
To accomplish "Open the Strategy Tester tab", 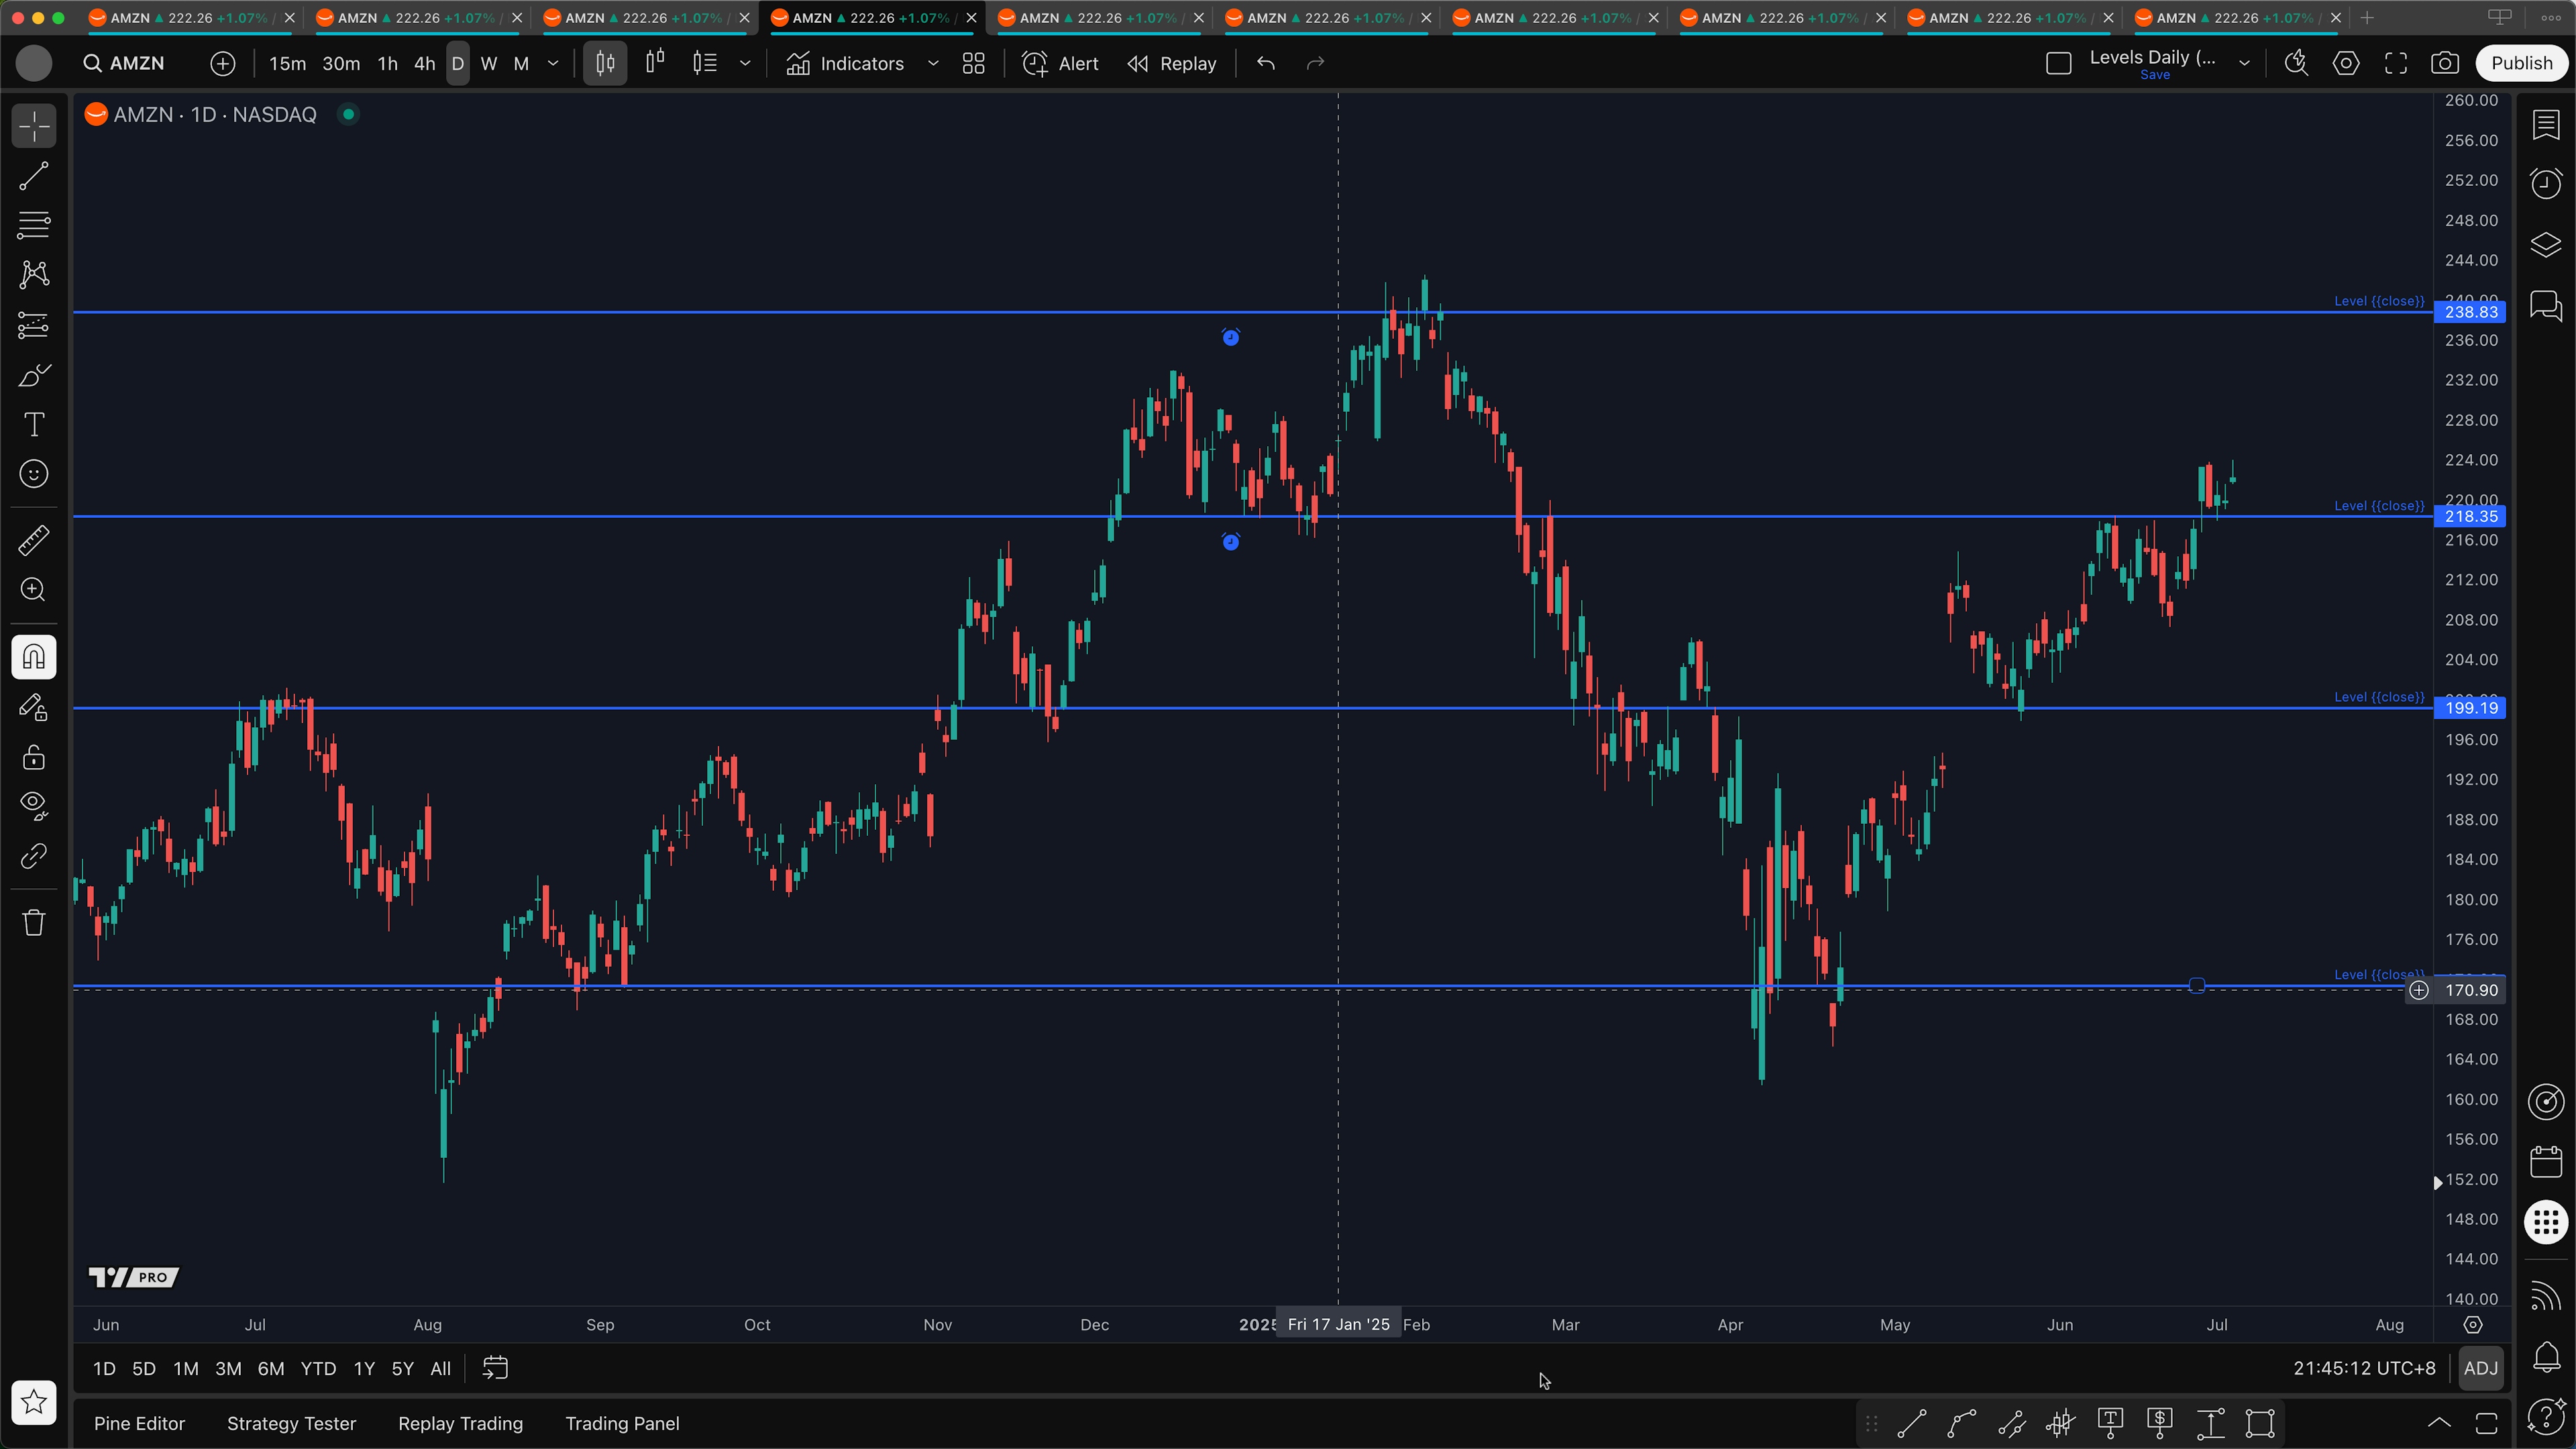I will point(291,1423).
